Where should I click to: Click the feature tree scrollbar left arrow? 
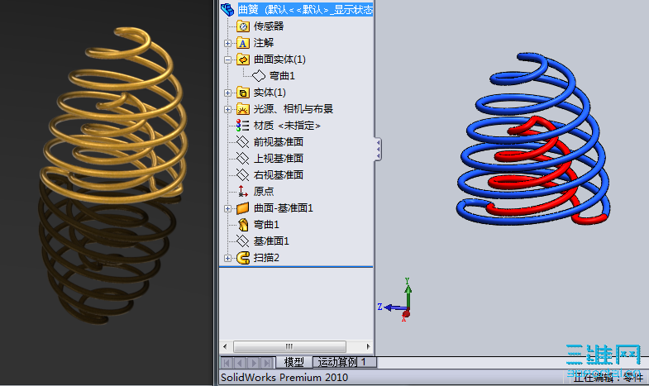(x=225, y=346)
